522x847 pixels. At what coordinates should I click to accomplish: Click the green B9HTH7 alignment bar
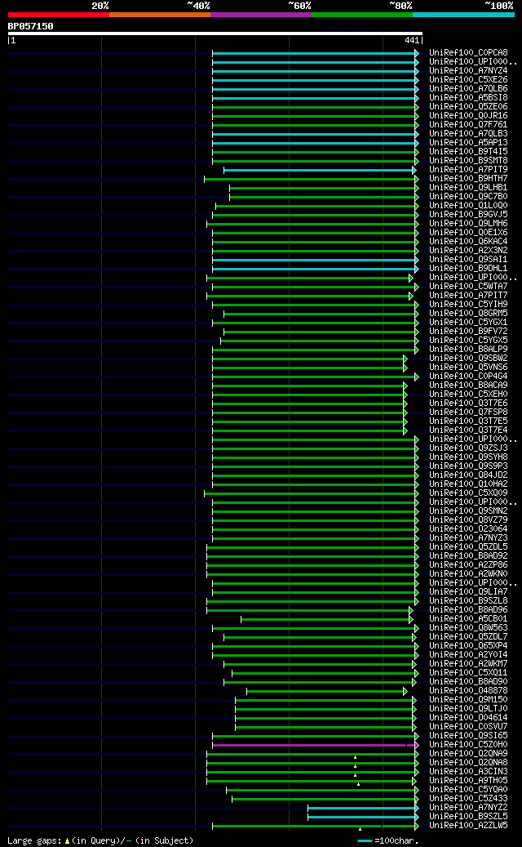pyautogui.click(x=309, y=179)
